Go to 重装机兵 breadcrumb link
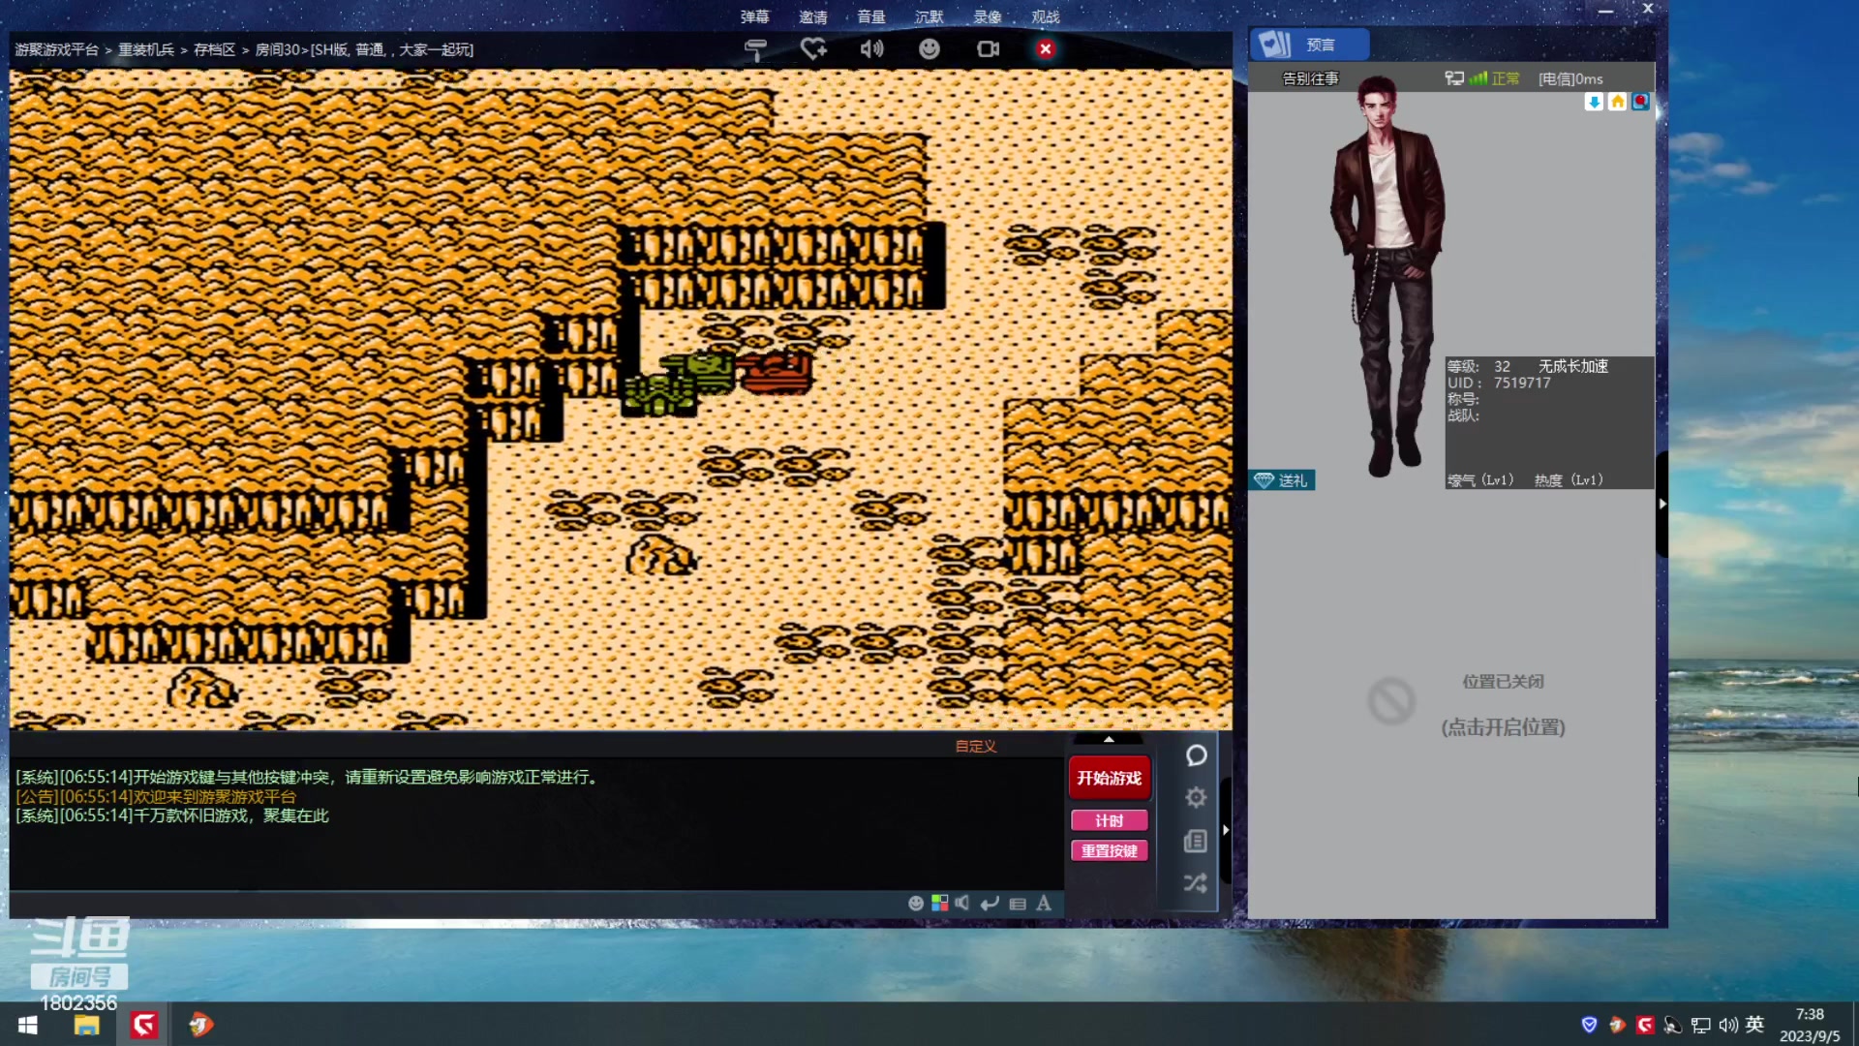This screenshot has width=1859, height=1046. click(x=146, y=49)
